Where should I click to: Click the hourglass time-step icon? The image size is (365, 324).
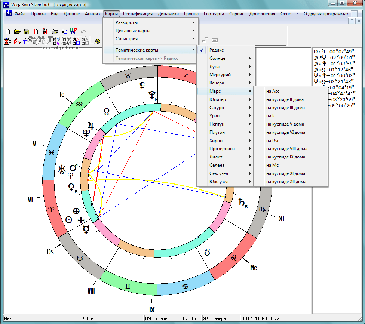point(8,41)
